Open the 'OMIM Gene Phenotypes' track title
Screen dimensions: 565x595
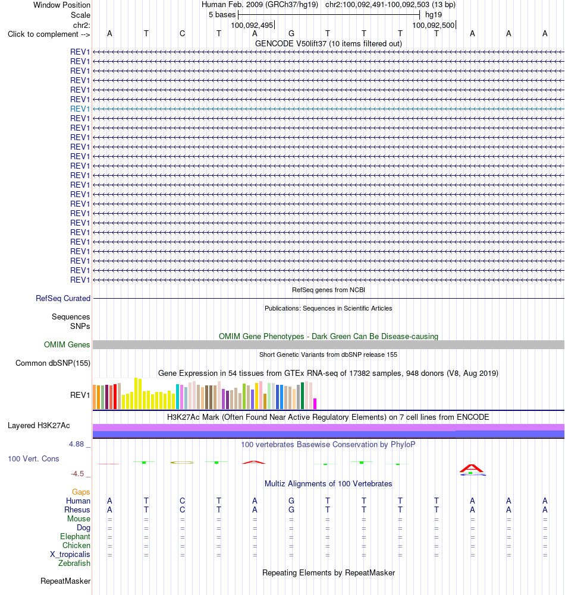tap(328, 336)
